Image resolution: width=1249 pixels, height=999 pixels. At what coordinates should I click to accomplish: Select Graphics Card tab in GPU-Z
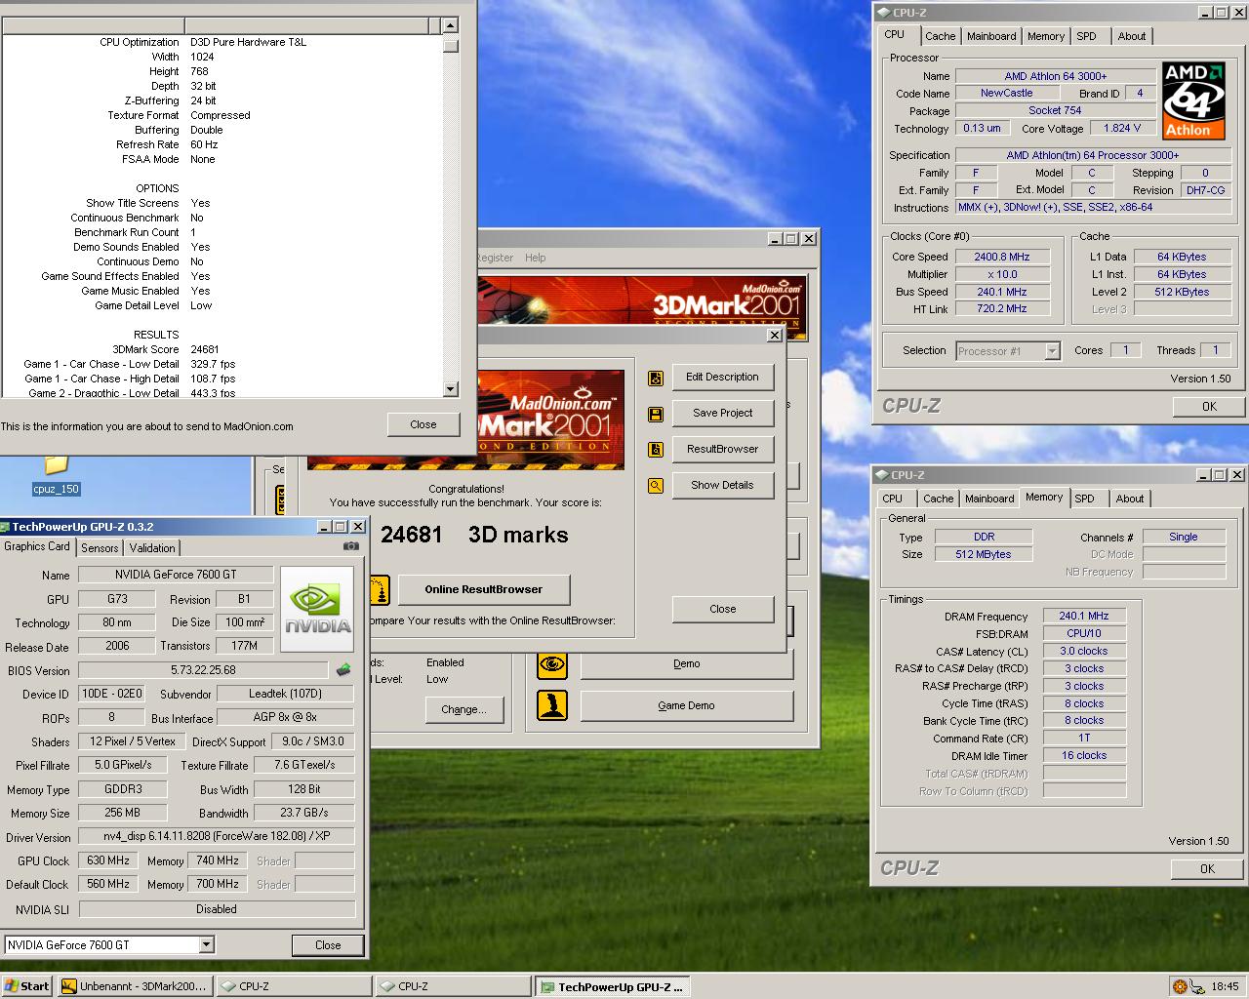pyautogui.click(x=37, y=546)
